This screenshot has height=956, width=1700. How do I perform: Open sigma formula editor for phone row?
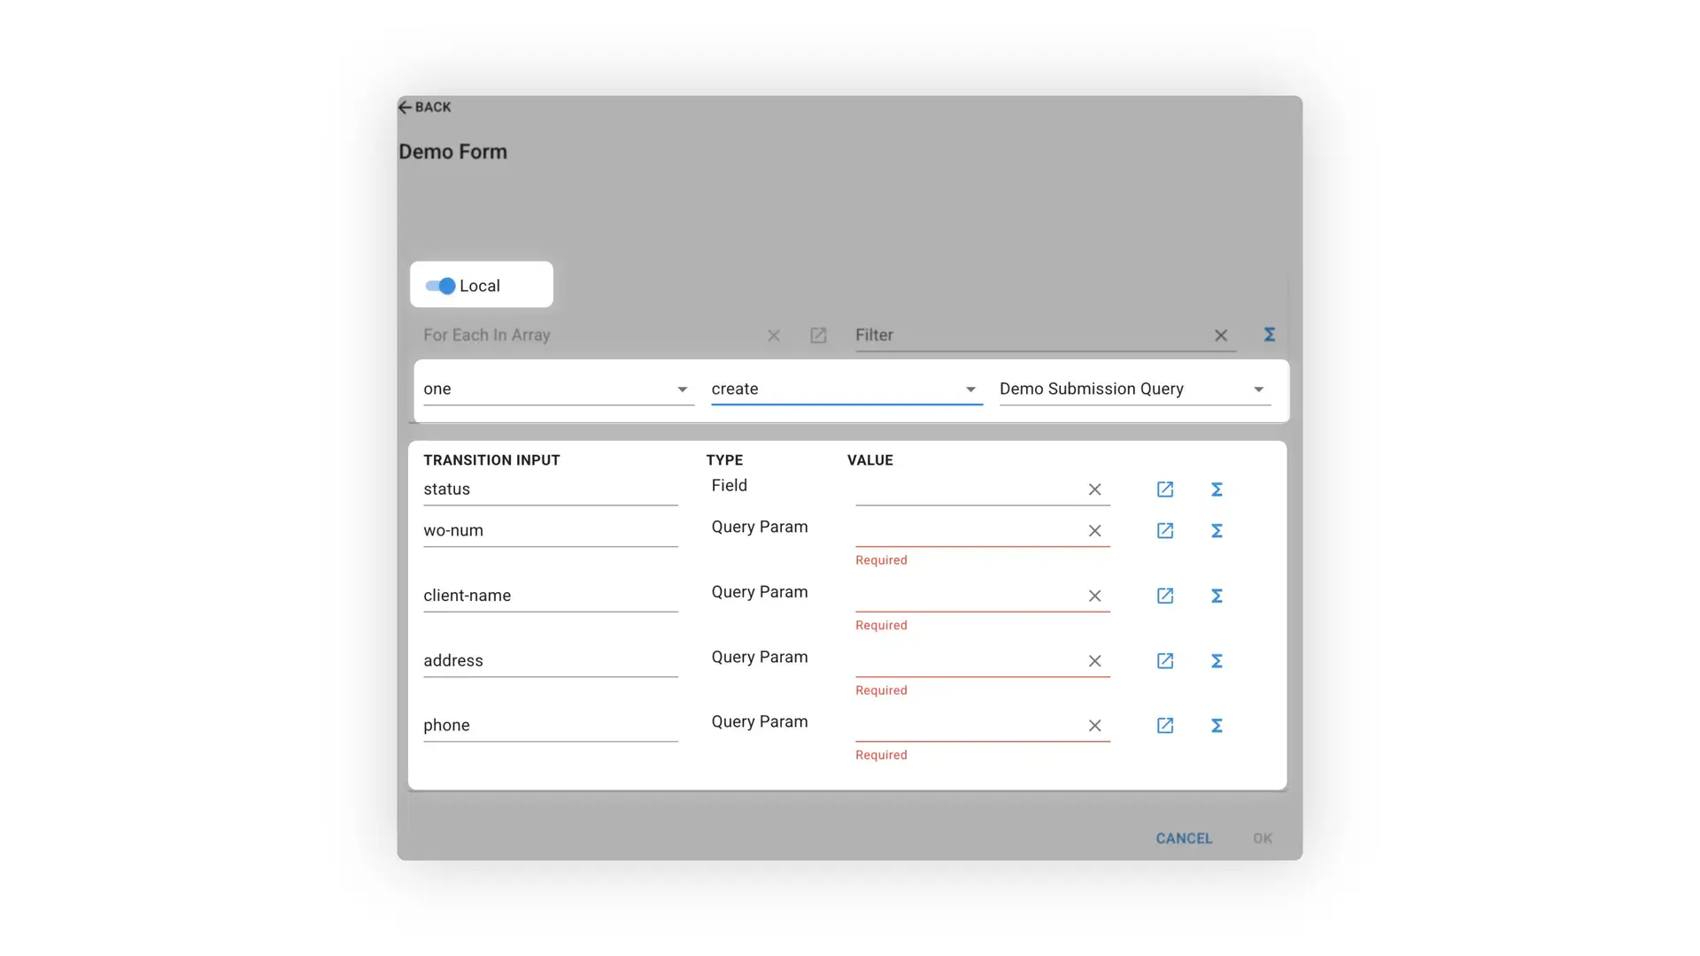click(1217, 725)
